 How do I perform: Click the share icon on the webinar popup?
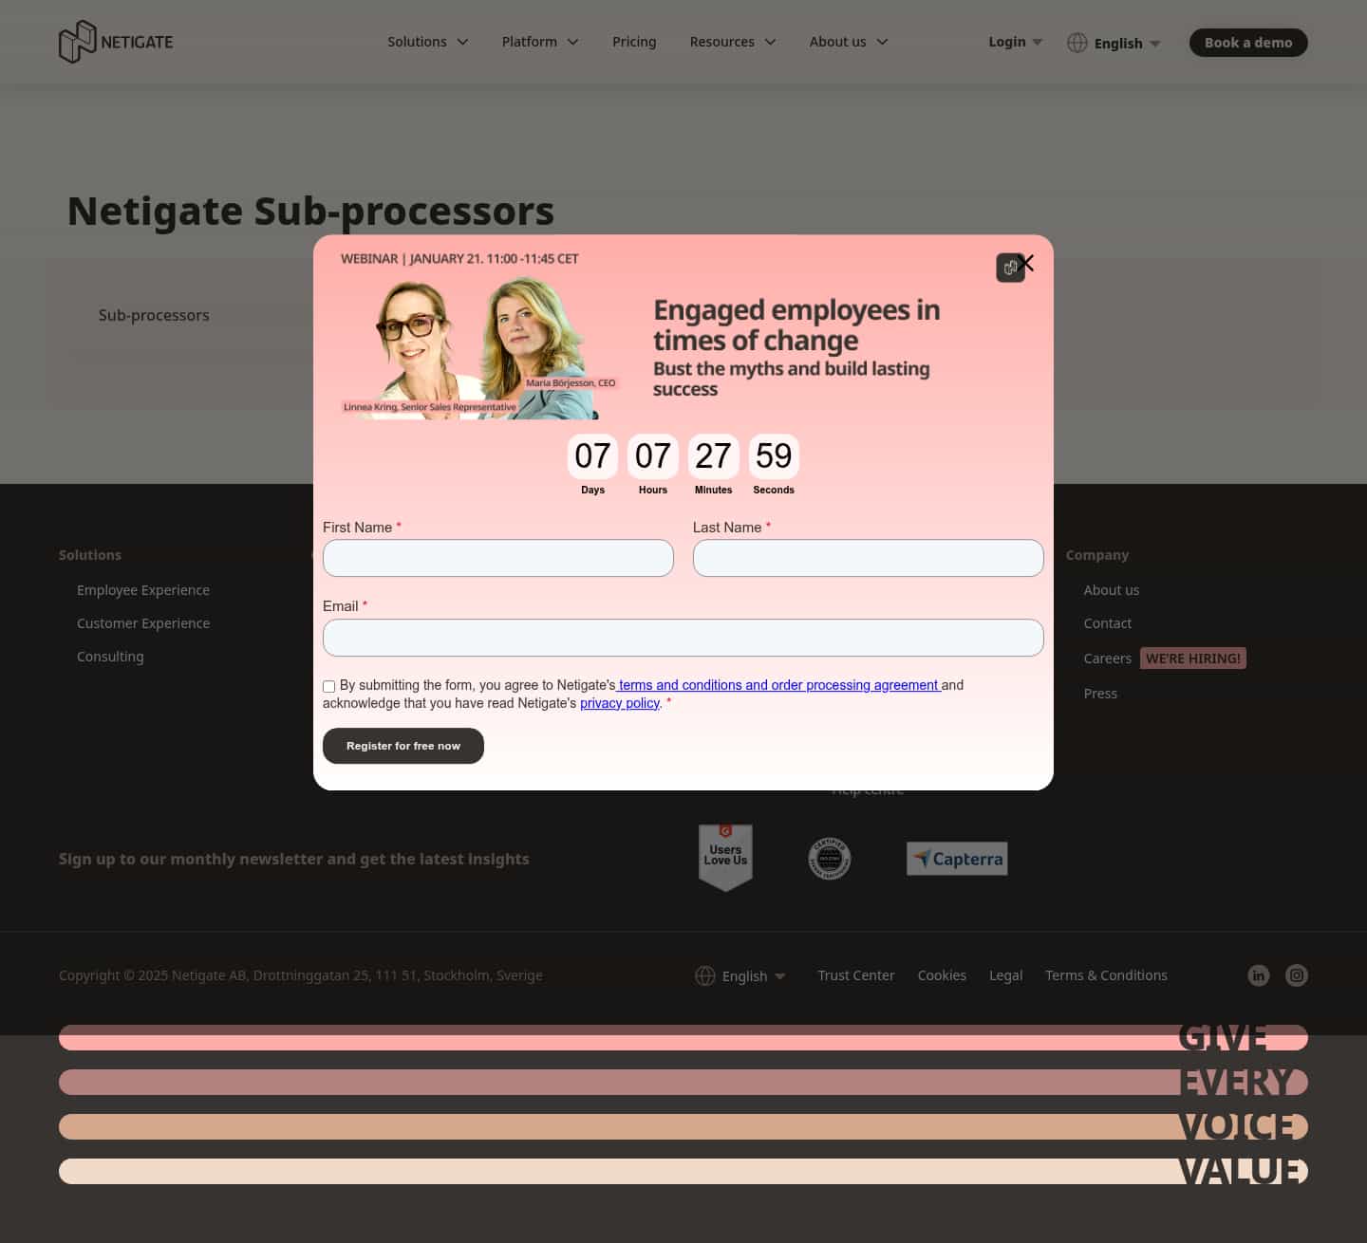[1010, 268]
